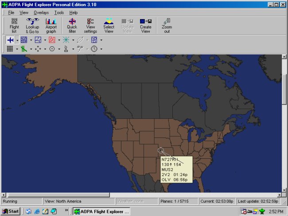Screen dimensions: 288x216
Task: Toggle the blue grid-pattern overlay icon
Action: 24,40
